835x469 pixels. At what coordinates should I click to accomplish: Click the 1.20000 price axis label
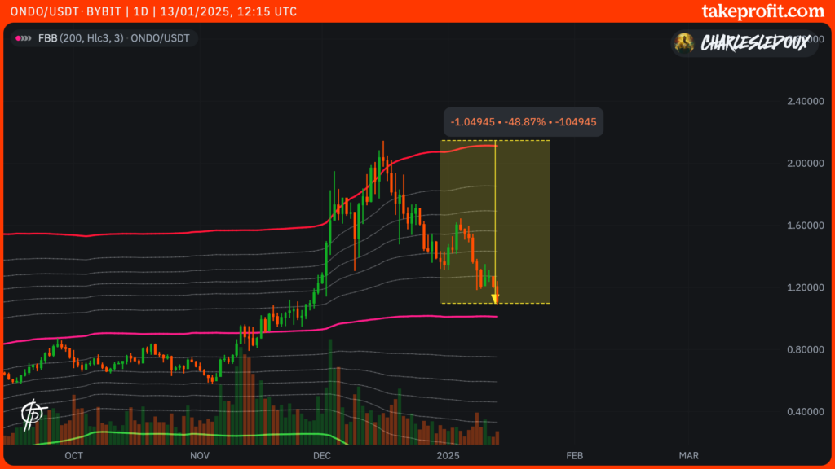click(805, 288)
